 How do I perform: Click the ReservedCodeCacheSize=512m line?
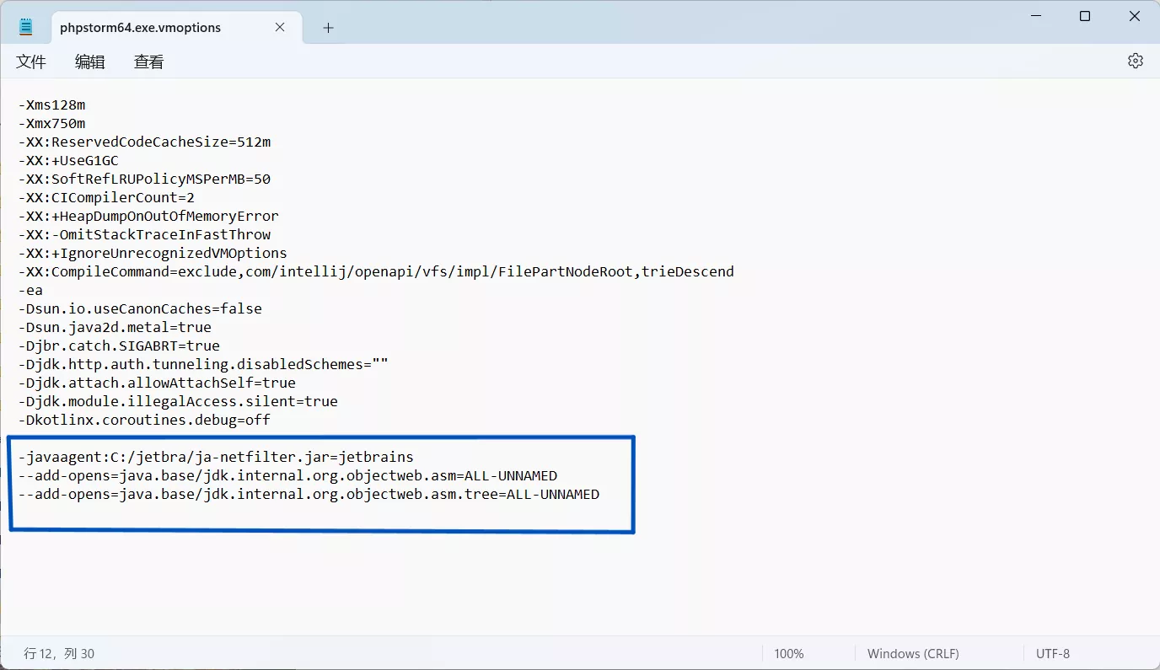click(x=144, y=142)
